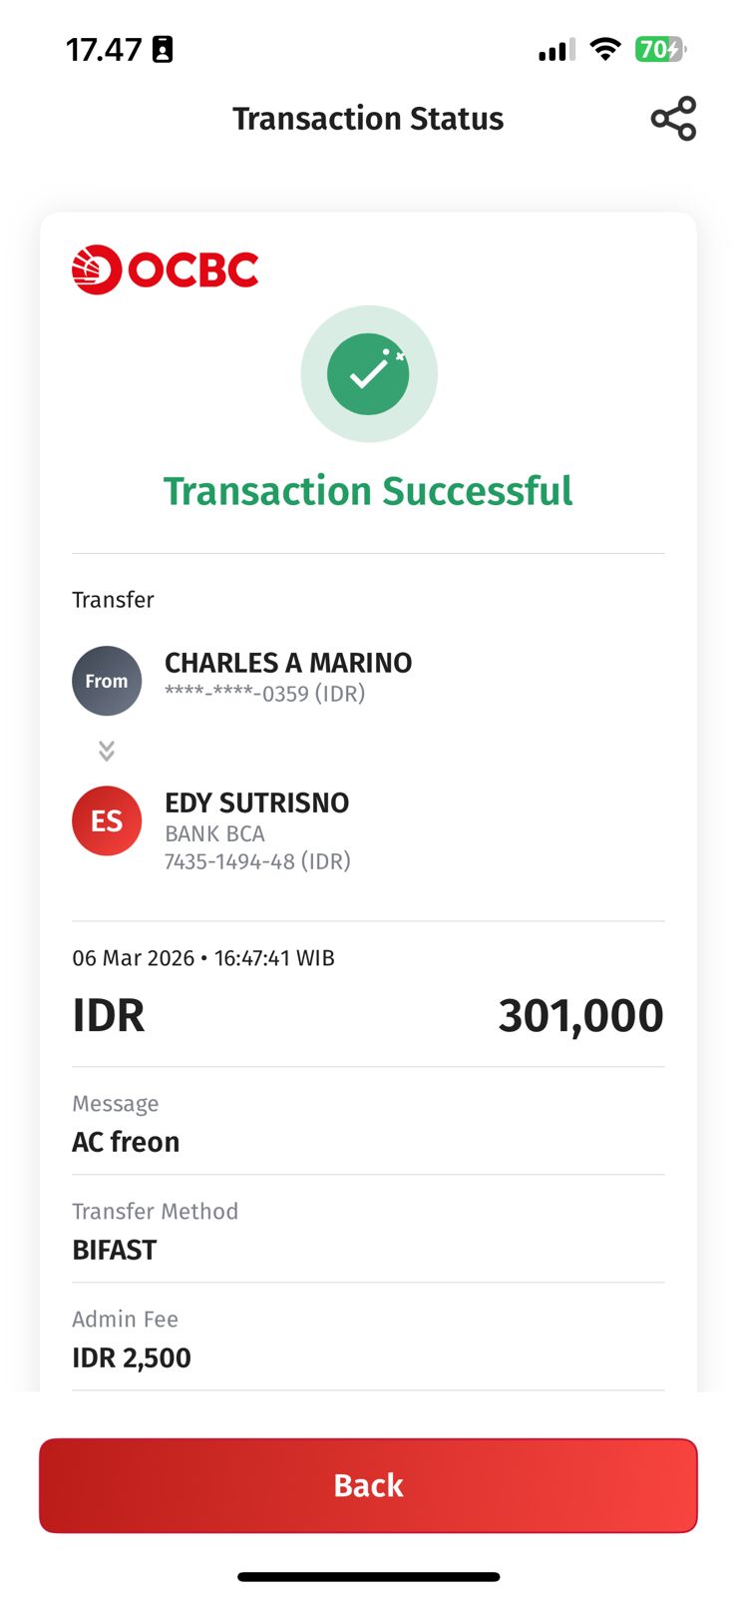Click the ID card icon beside clock
This screenshot has height=1597, width=737.
163,49
